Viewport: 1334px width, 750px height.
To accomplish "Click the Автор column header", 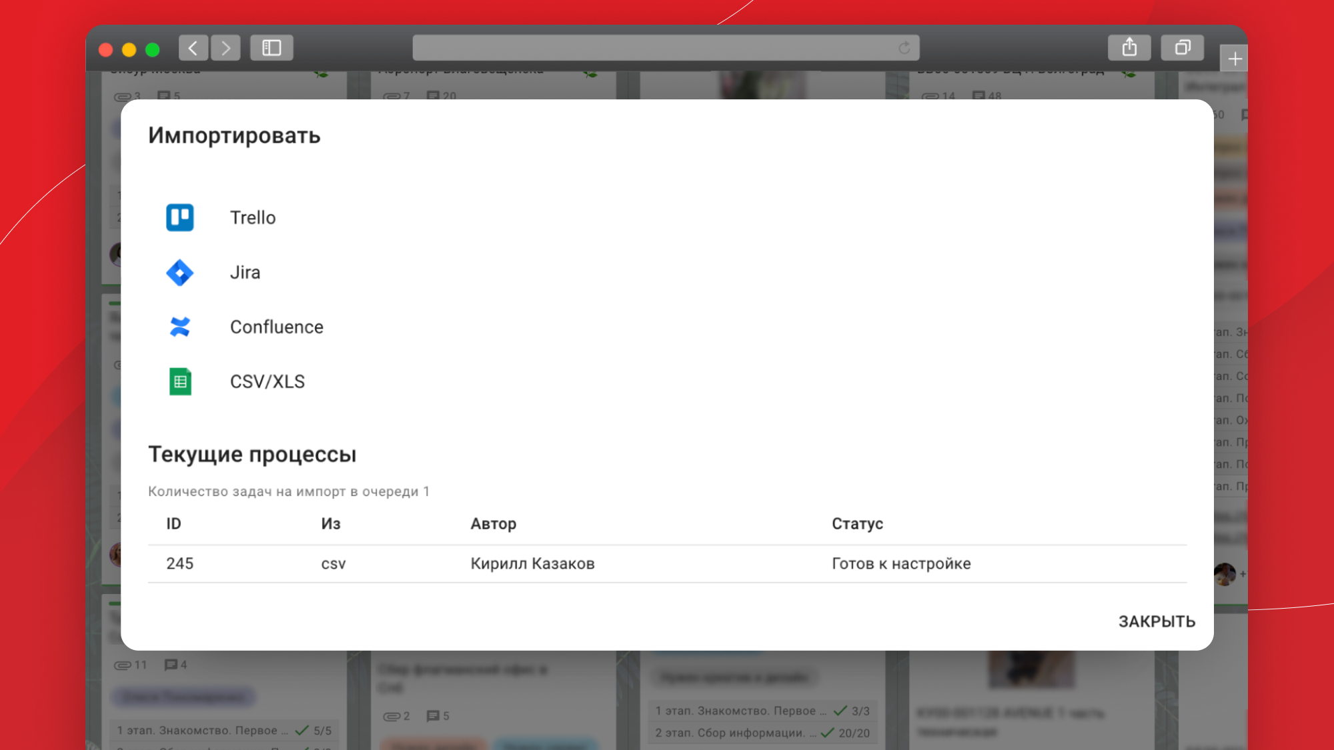I will click(494, 524).
